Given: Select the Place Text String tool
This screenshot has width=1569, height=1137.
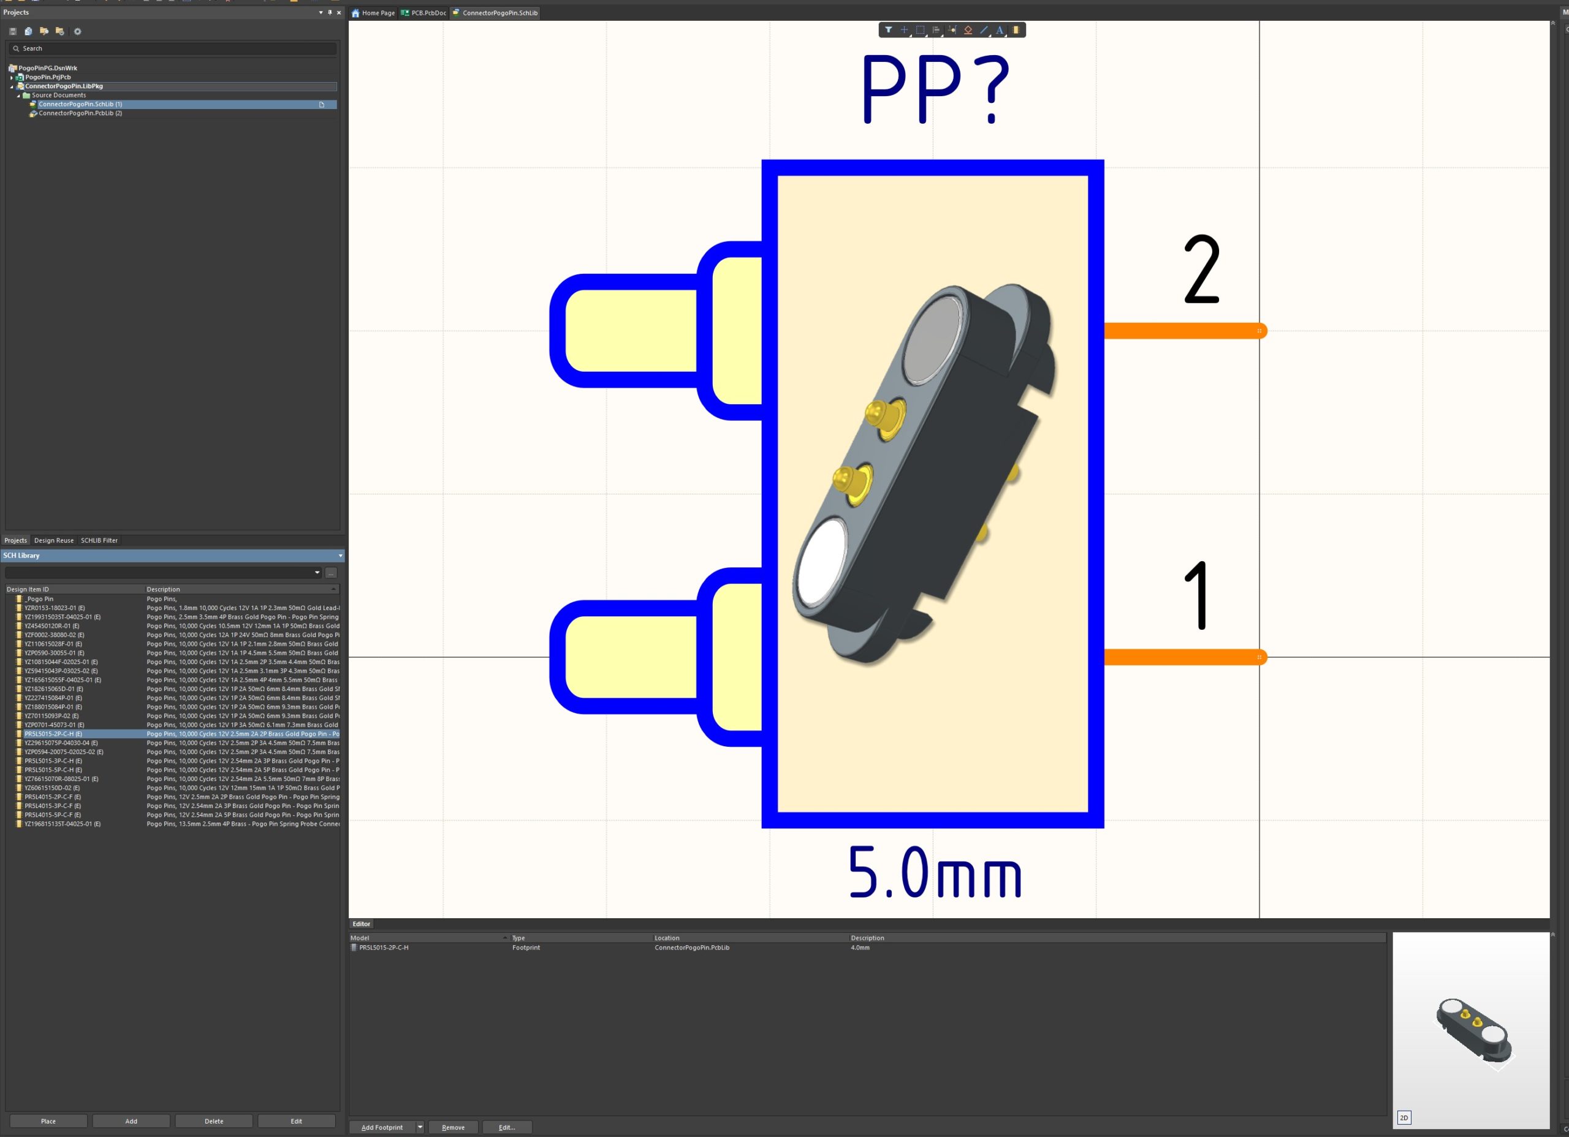Looking at the screenshot, I should 1000,30.
